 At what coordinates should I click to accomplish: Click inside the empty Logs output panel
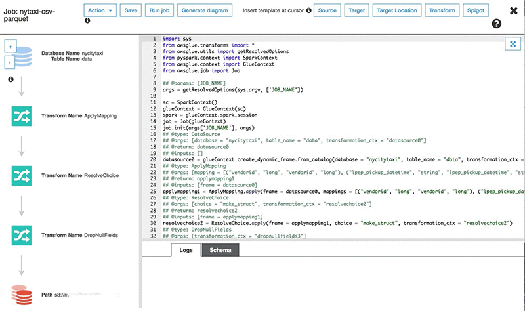[333, 283]
